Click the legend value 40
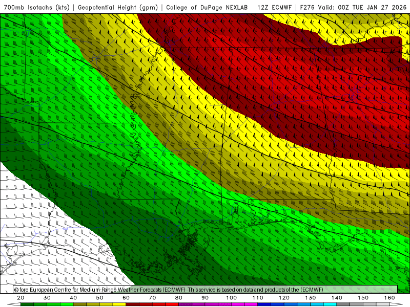 click(73, 298)
